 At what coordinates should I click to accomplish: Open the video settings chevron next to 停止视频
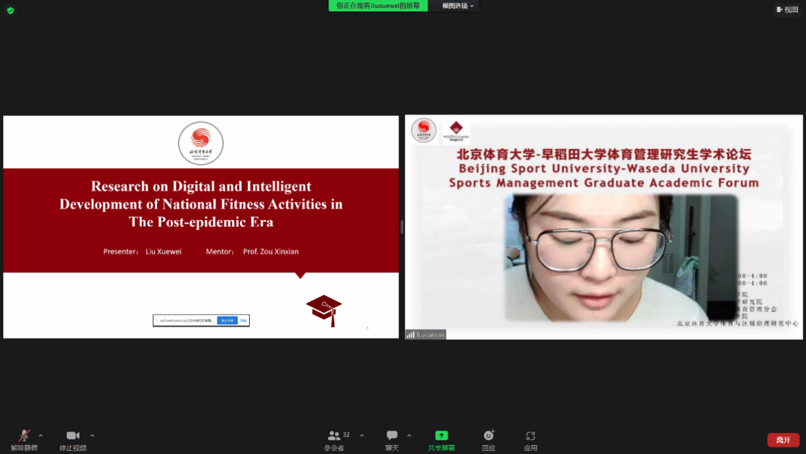point(93,435)
